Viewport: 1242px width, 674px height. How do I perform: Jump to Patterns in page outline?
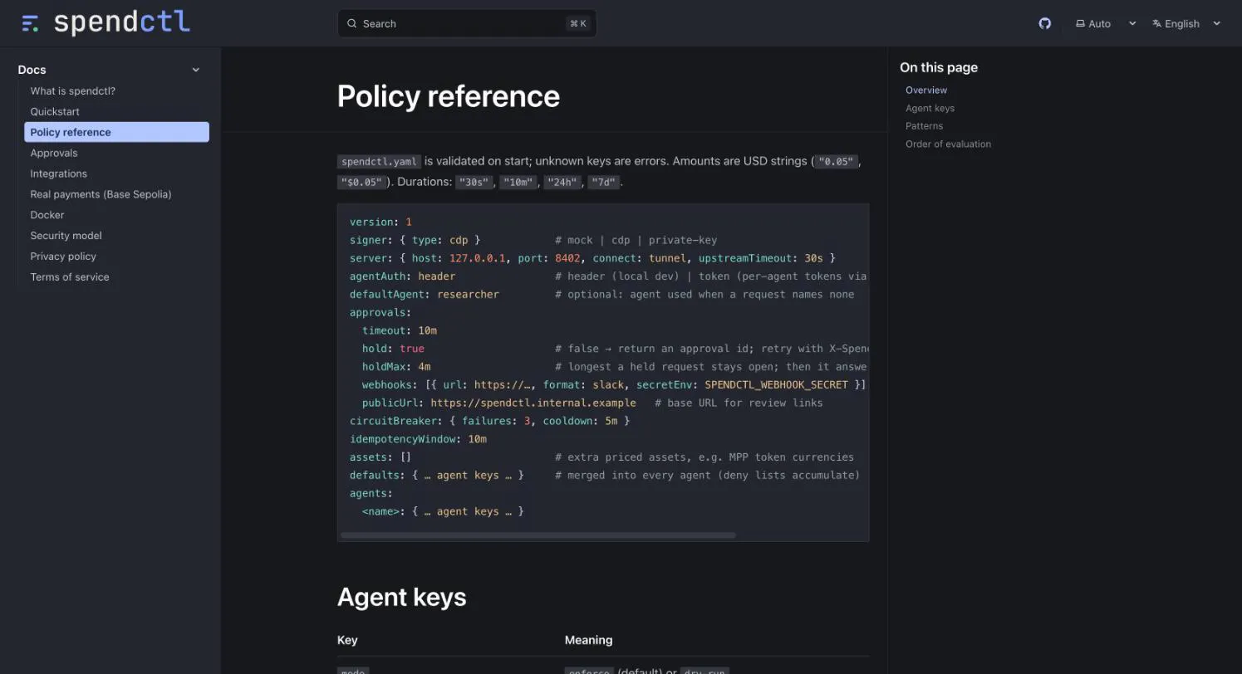tap(924, 126)
